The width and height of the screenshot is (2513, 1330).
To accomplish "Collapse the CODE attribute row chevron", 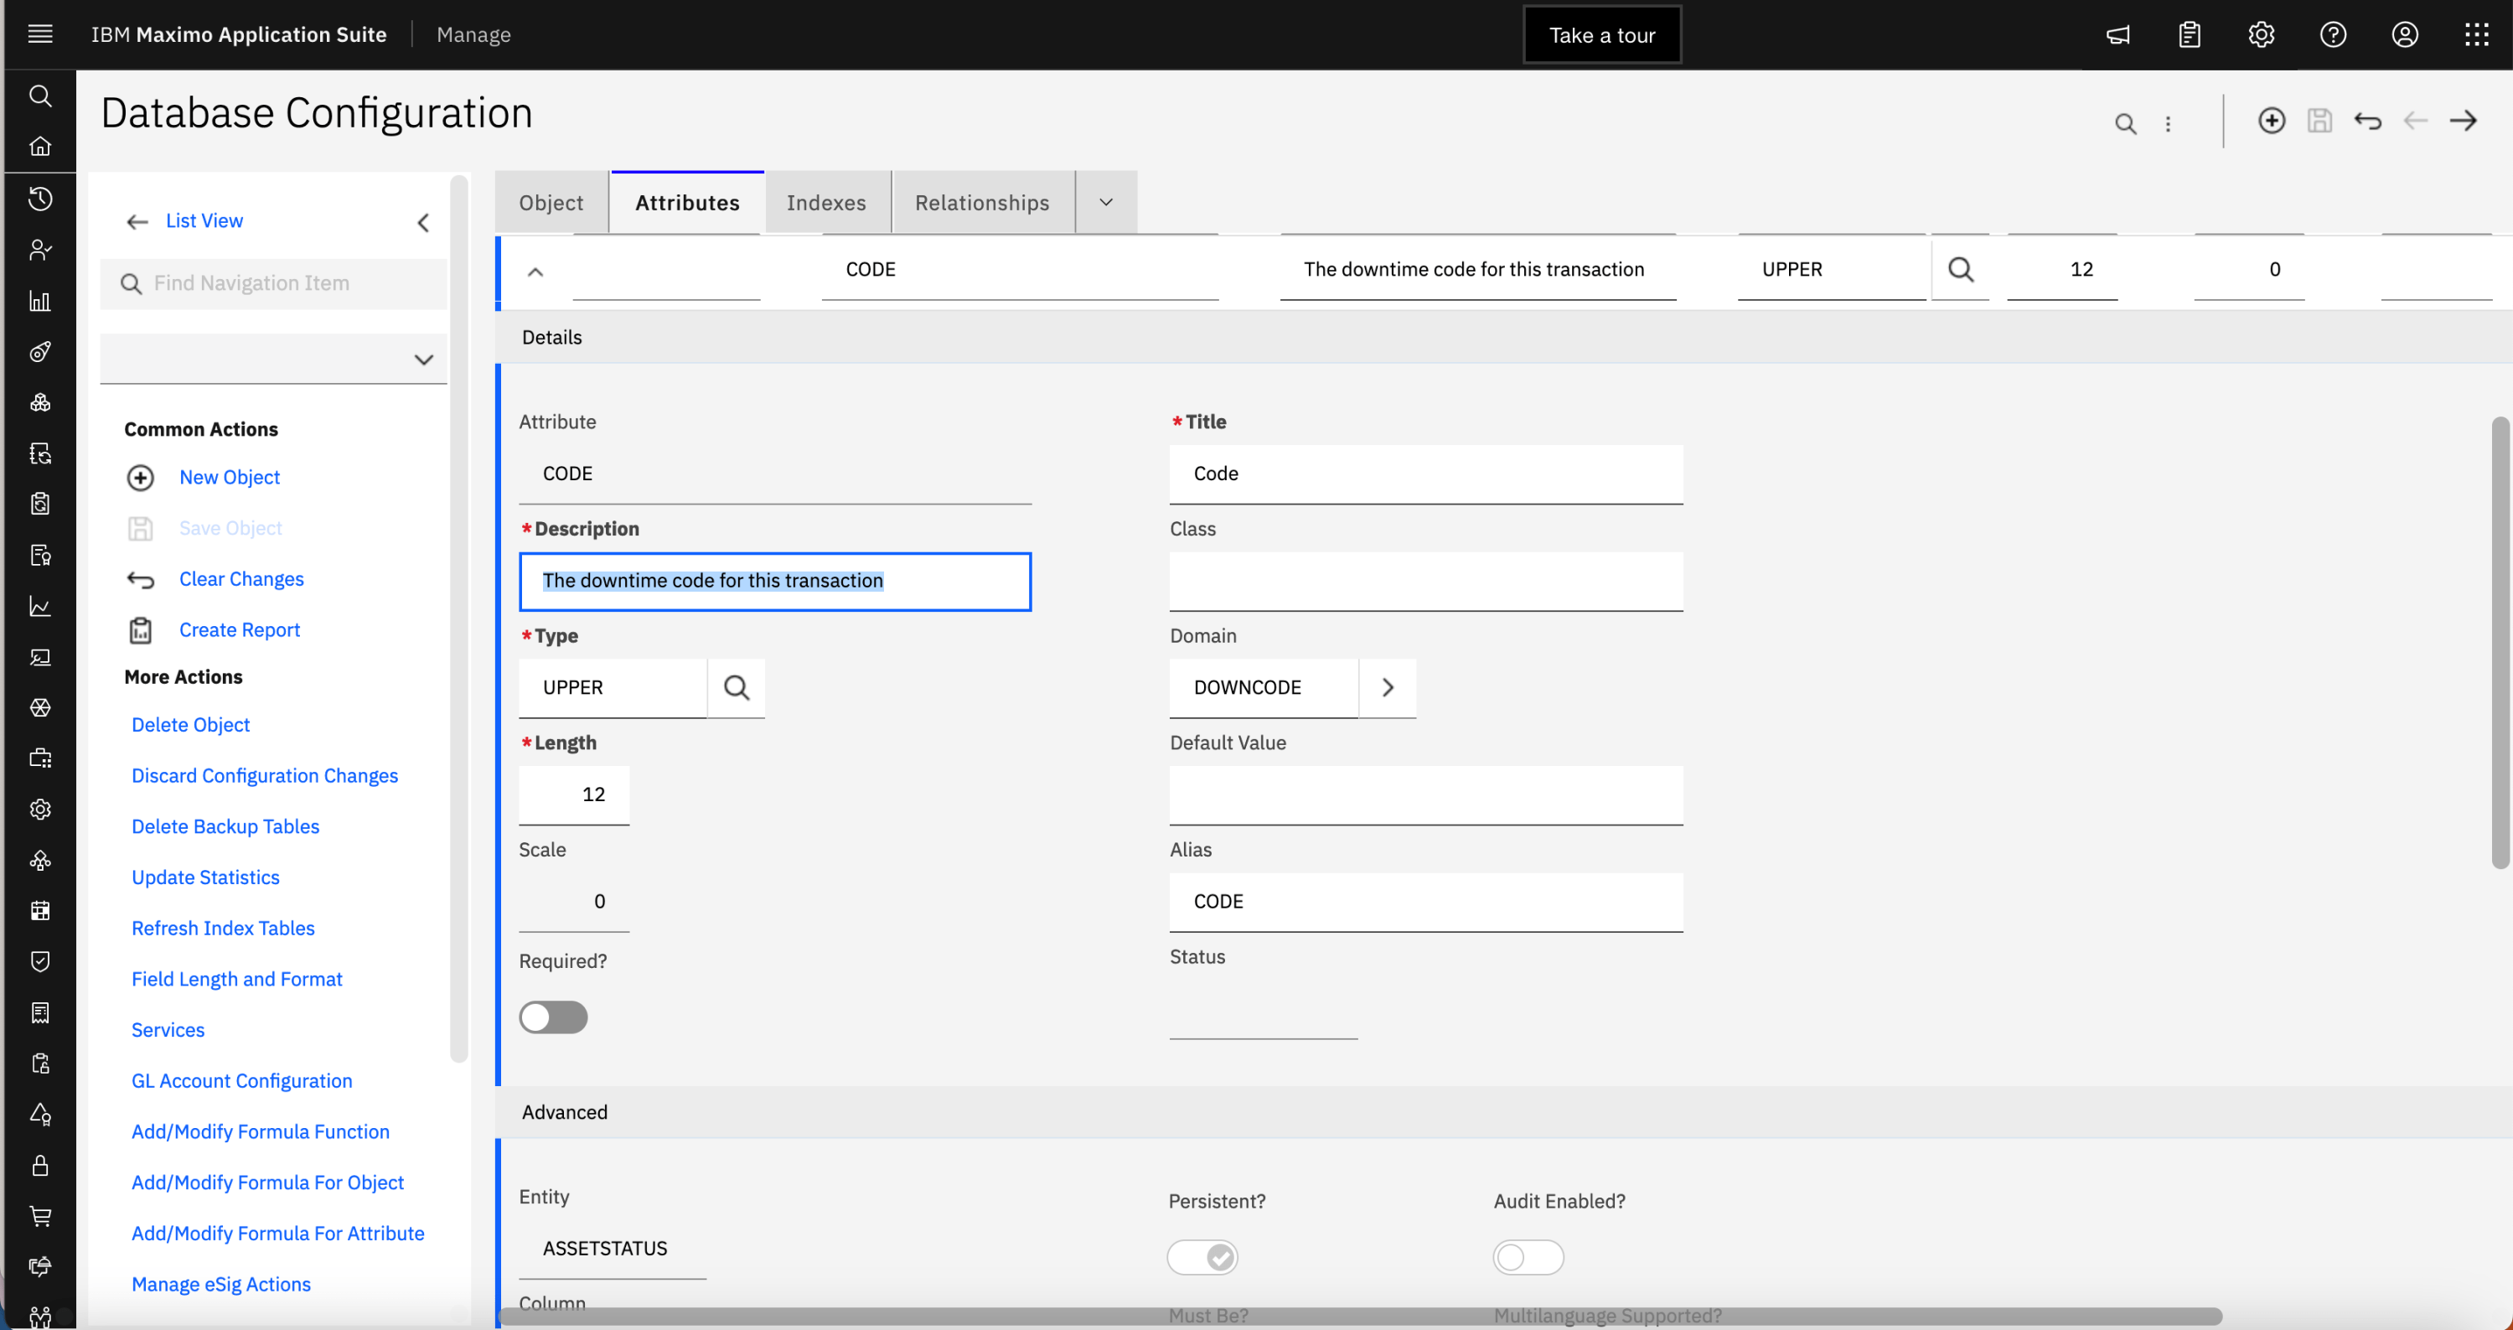I will (535, 272).
